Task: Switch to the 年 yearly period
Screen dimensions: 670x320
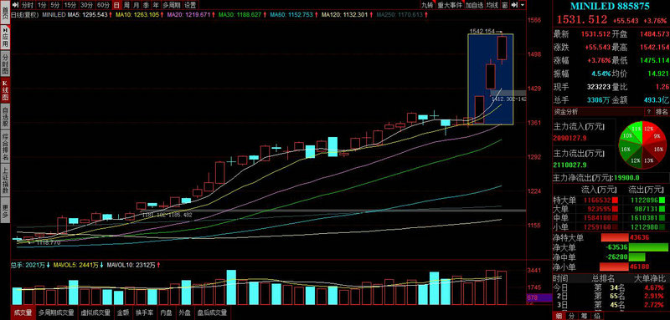Action: pyautogui.click(x=156, y=5)
